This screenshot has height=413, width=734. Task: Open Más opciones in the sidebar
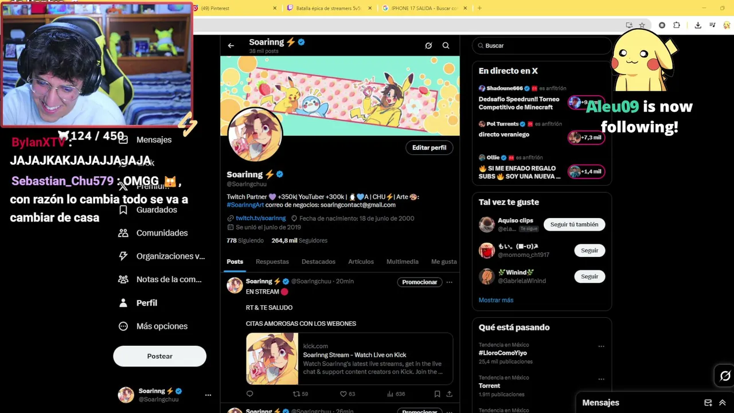154,326
